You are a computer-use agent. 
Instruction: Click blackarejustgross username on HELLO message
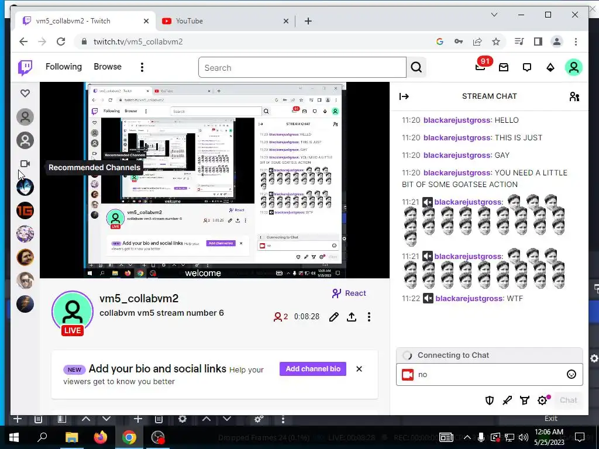click(457, 120)
